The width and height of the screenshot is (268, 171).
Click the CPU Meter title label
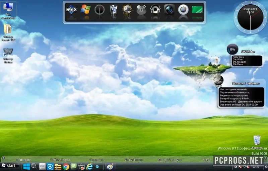[248, 52]
